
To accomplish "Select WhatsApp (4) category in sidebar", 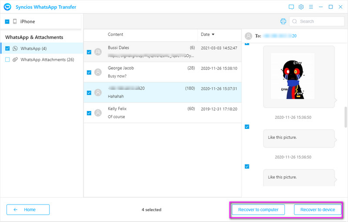I will pos(42,48).
